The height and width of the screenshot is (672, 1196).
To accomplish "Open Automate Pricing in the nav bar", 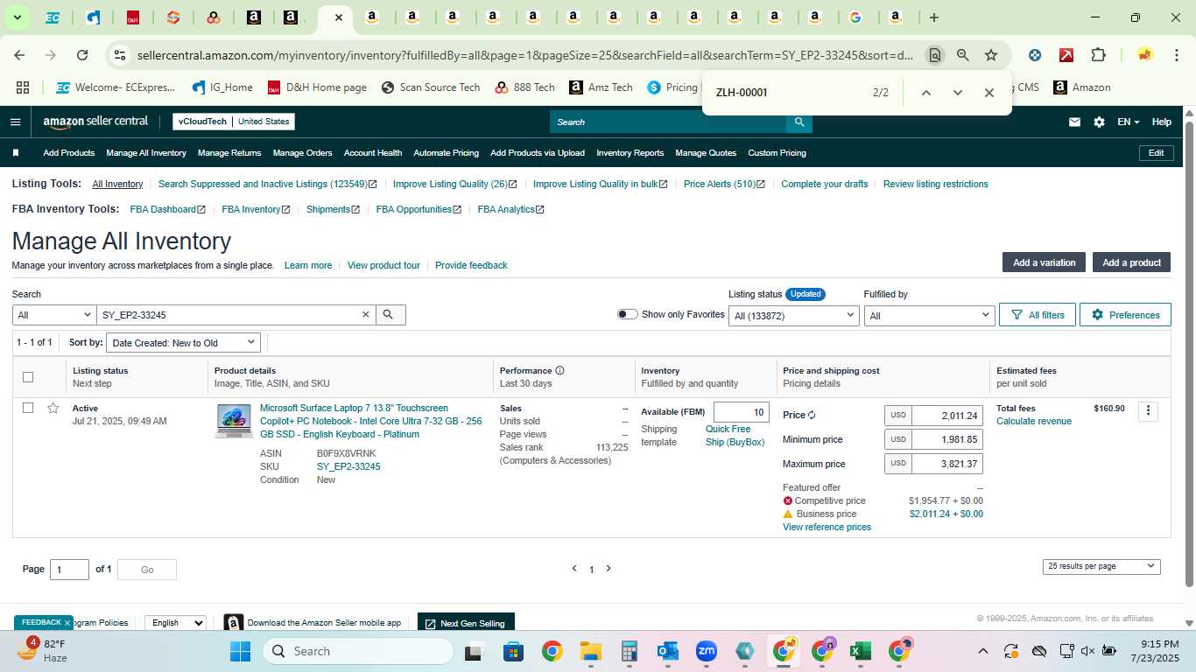I will click(x=447, y=153).
